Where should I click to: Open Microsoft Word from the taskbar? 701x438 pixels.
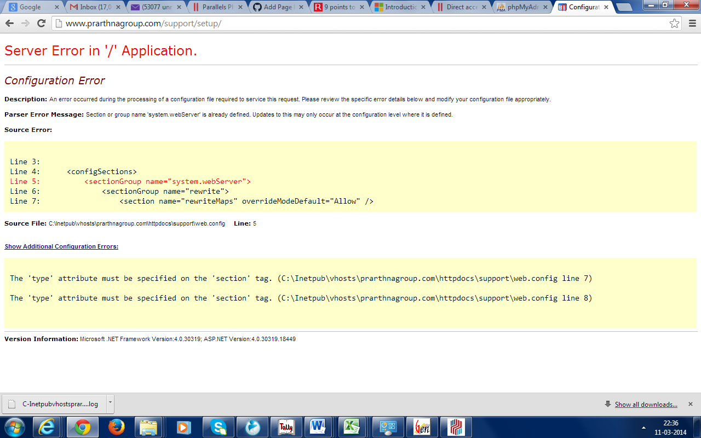click(x=319, y=427)
